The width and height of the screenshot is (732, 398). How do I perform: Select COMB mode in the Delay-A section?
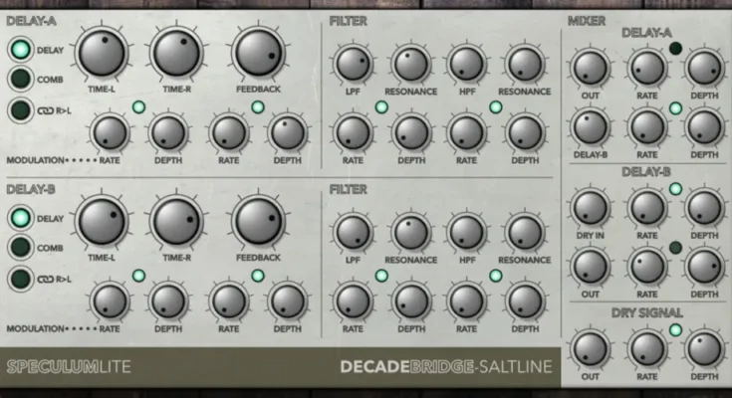(19, 80)
